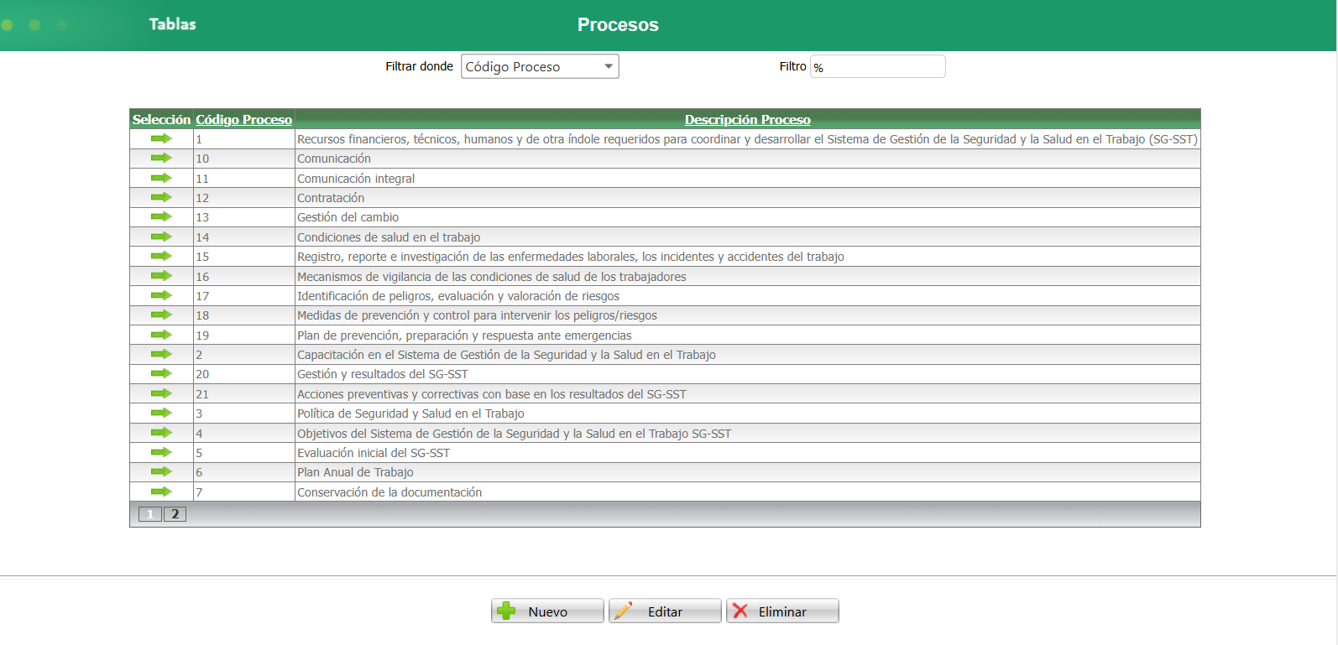Viewport: 1338px width, 645px height.
Task: Select process 15 via green arrow
Action: click(161, 256)
